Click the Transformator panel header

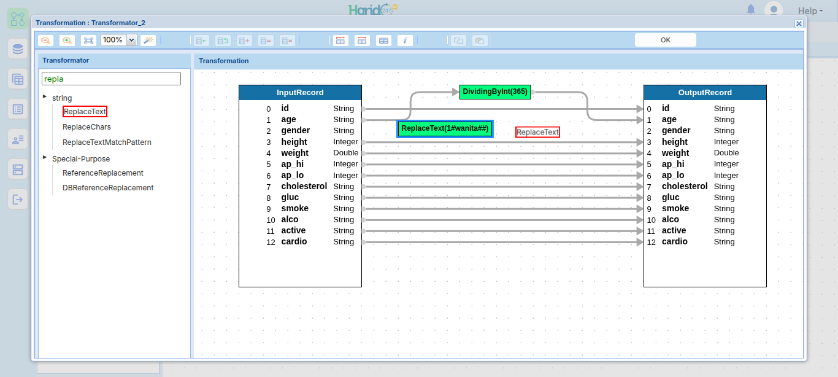pyautogui.click(x=115, y=61)
